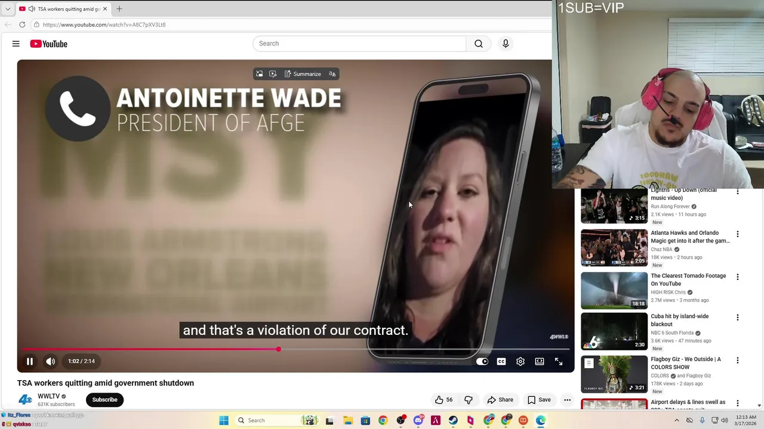Open the Windows Start menu
This screenshot has height=429, width=764.
pyautogui.click(x=224, y=421)
